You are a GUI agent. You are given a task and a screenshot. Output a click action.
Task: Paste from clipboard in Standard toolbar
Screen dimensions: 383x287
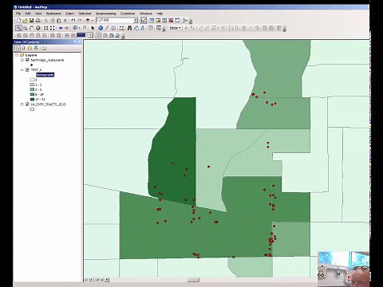58,20
